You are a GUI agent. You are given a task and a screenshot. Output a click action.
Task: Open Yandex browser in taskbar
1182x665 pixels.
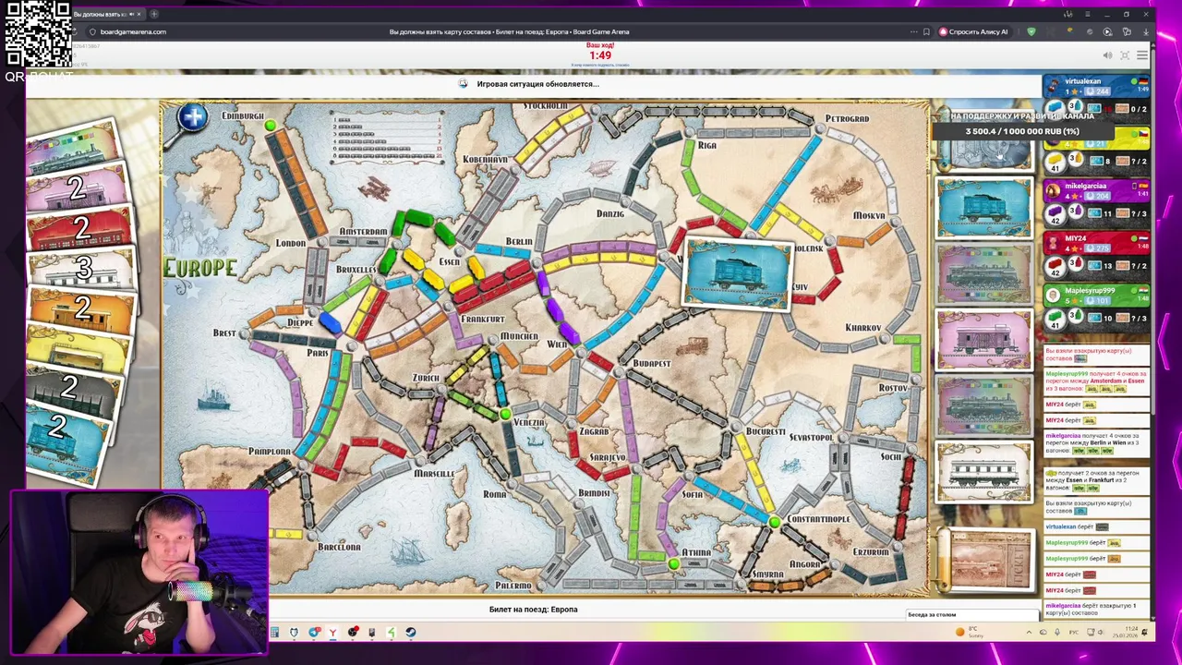coord(332,633)
